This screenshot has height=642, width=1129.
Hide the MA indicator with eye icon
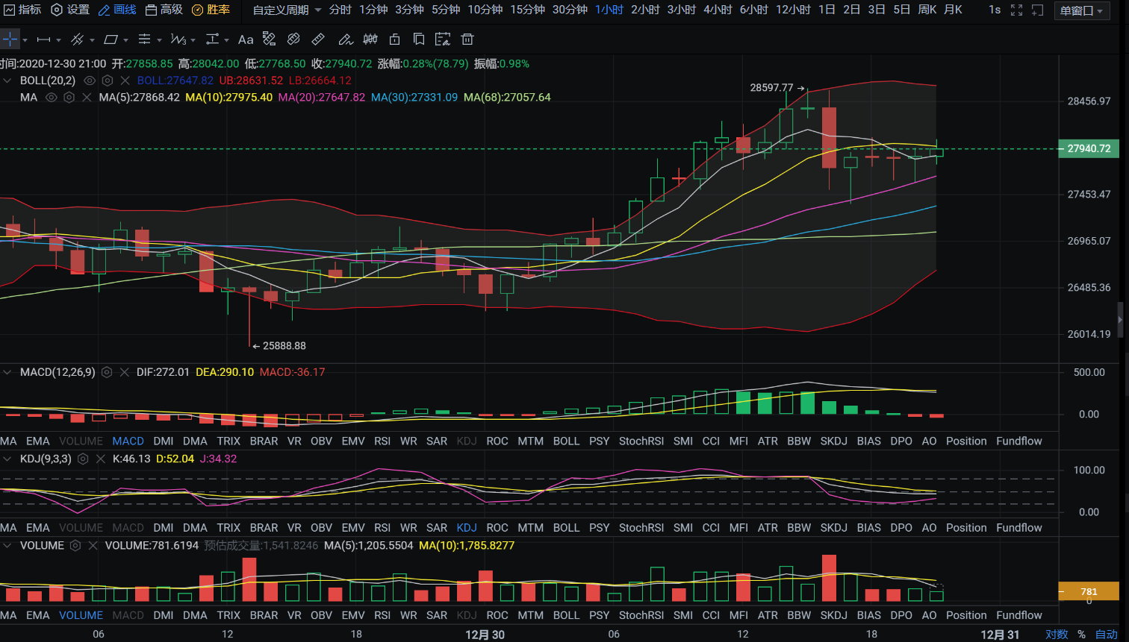51,98
